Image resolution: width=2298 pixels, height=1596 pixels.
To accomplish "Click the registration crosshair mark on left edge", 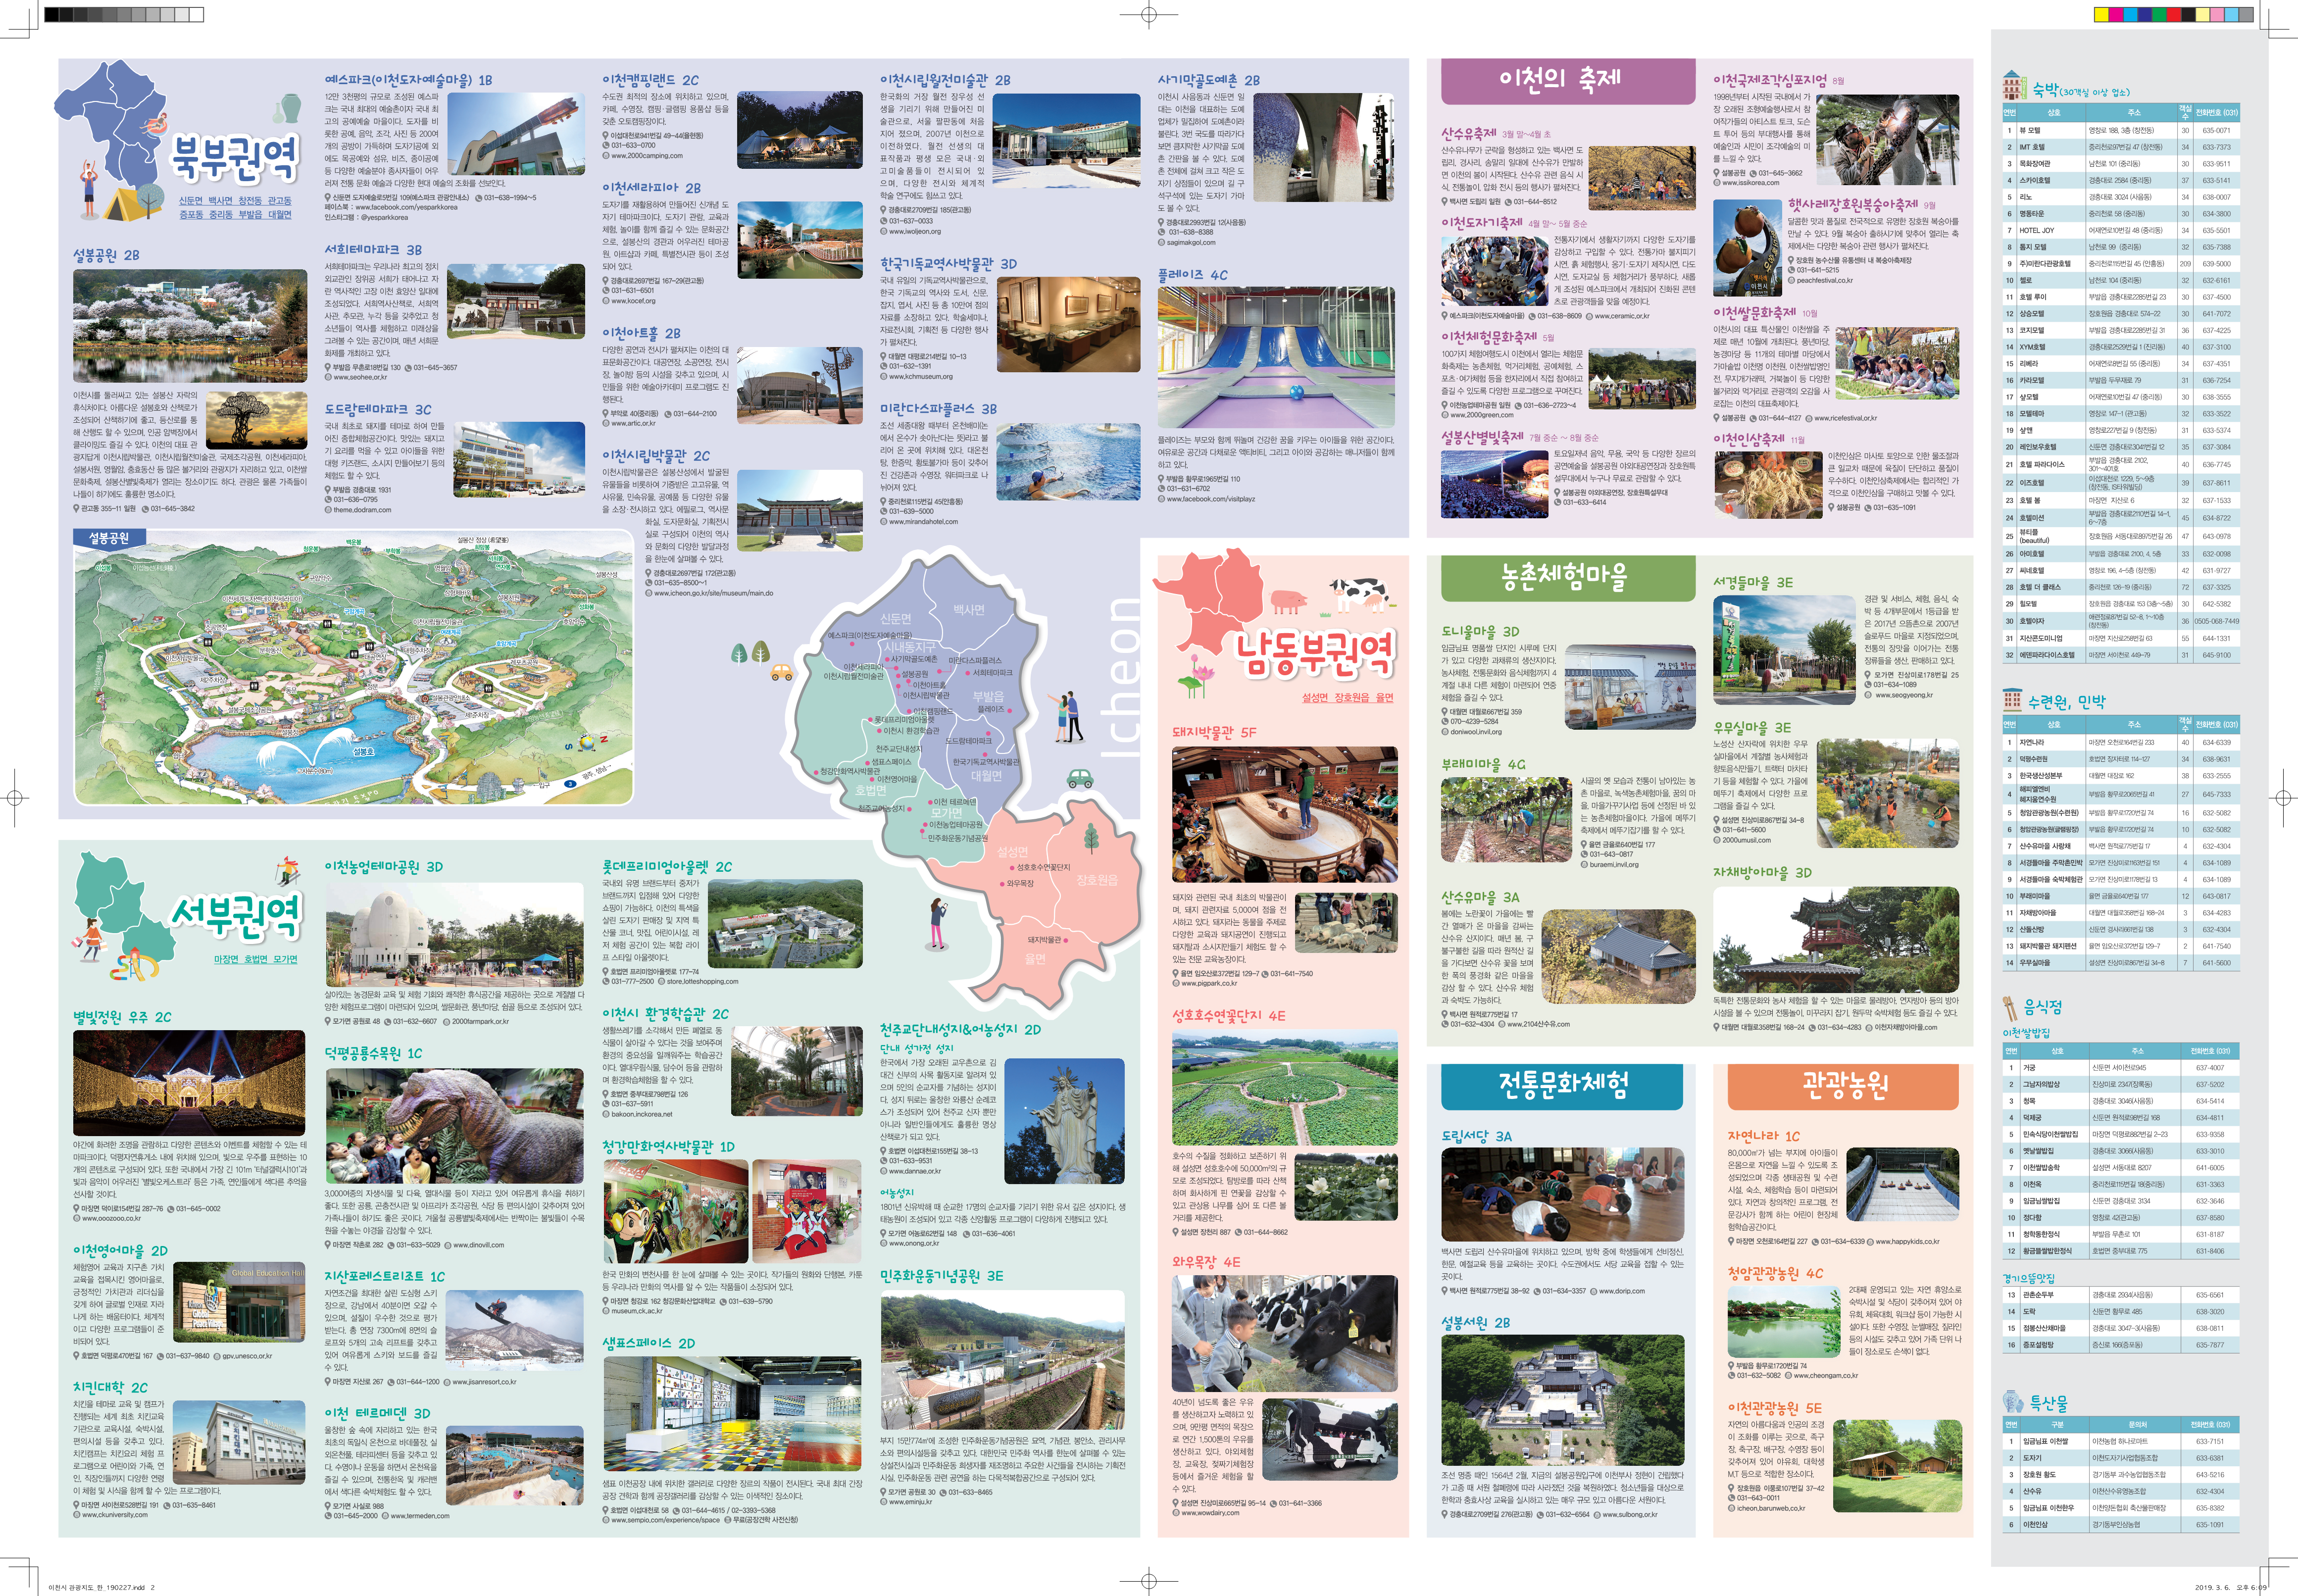I will pyautogui.click(x=14, y=798).
